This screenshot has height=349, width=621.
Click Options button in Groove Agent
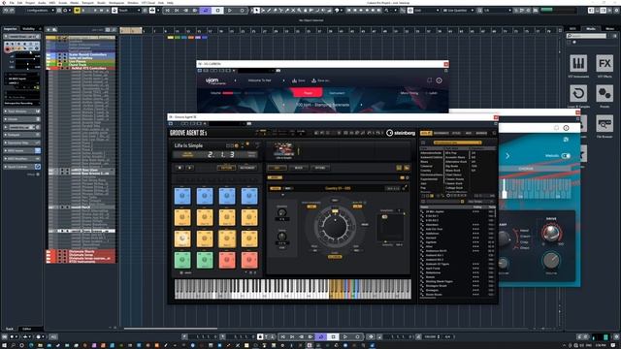(x=320, y=168)
